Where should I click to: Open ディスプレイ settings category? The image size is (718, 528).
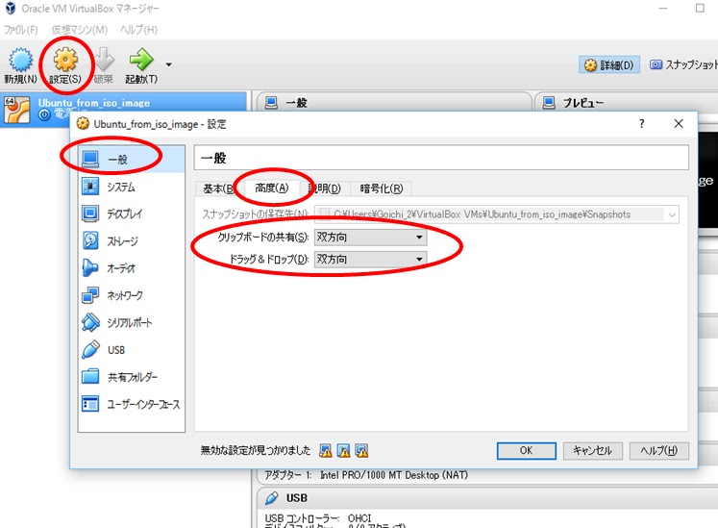132,214
